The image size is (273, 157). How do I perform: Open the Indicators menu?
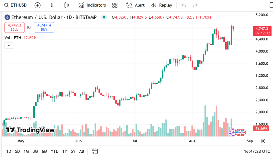(92, 5)
